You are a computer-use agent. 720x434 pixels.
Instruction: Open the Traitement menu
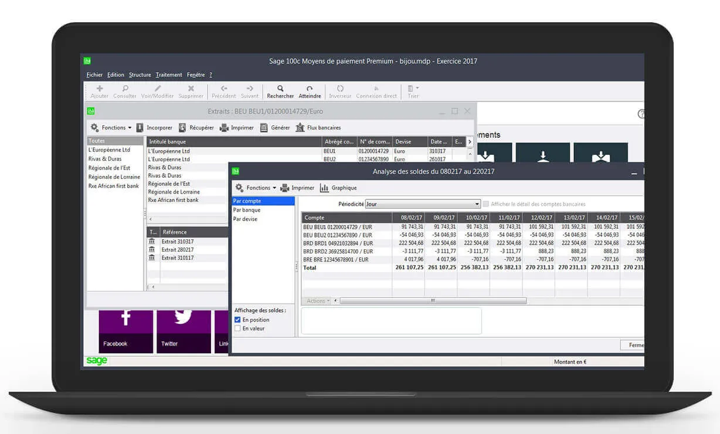pyautogui.click(x=169, y=74)
